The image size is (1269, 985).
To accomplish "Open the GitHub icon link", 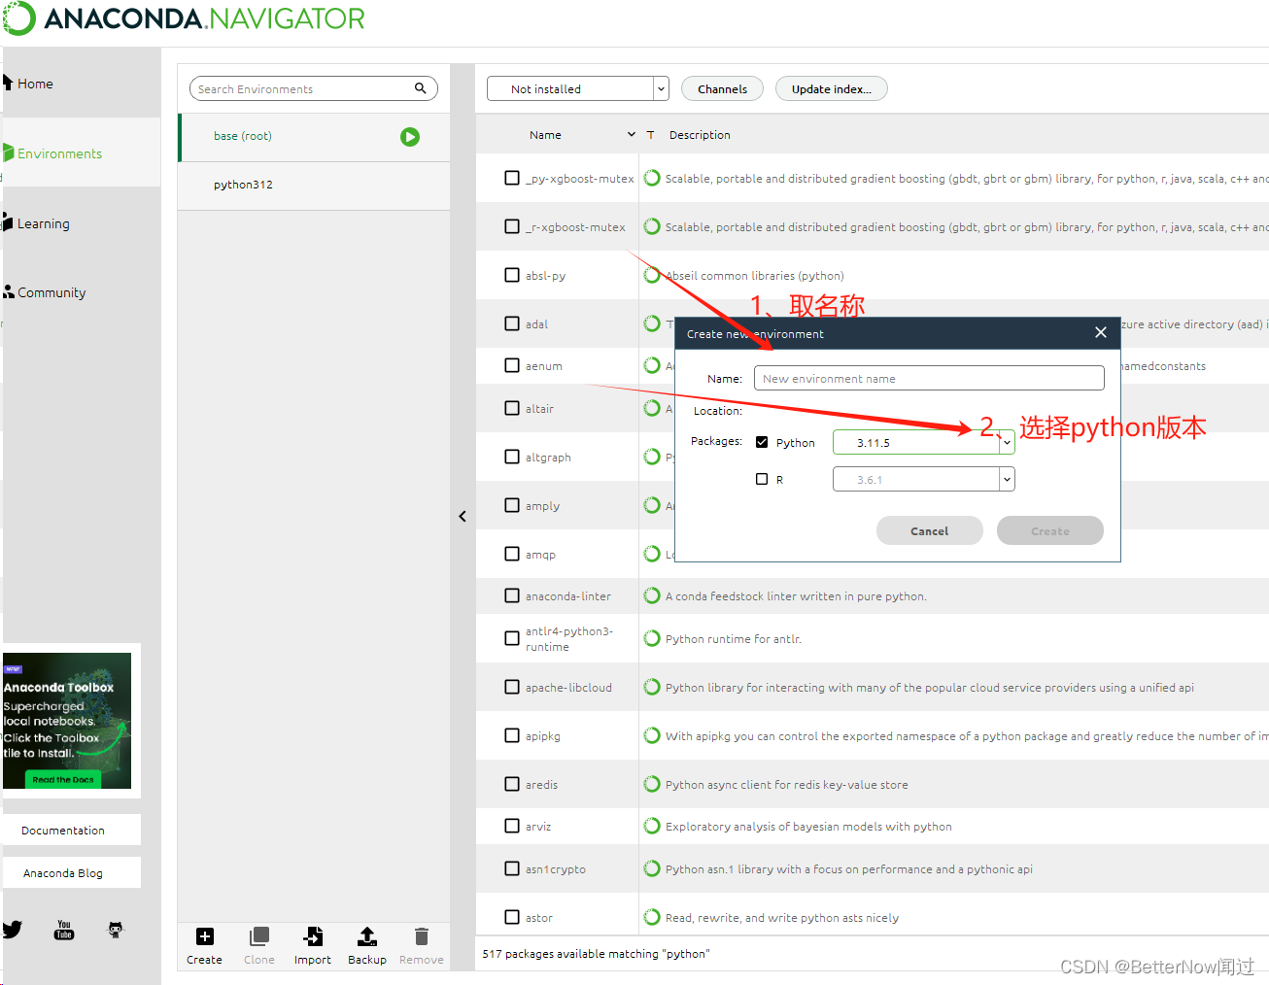I will tap(116, 930).
